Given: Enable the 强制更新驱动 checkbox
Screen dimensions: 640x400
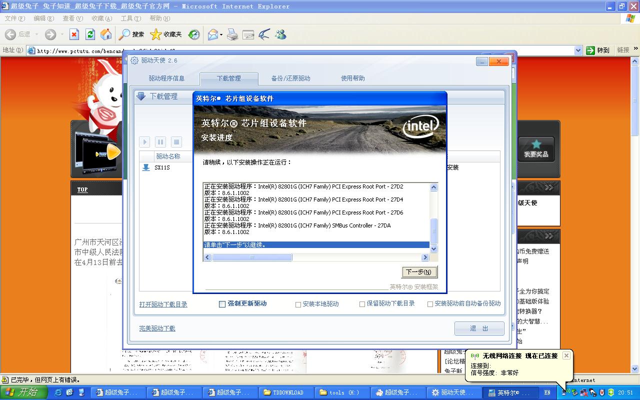Looking at the screenshot, I should (x=222, y=304).
